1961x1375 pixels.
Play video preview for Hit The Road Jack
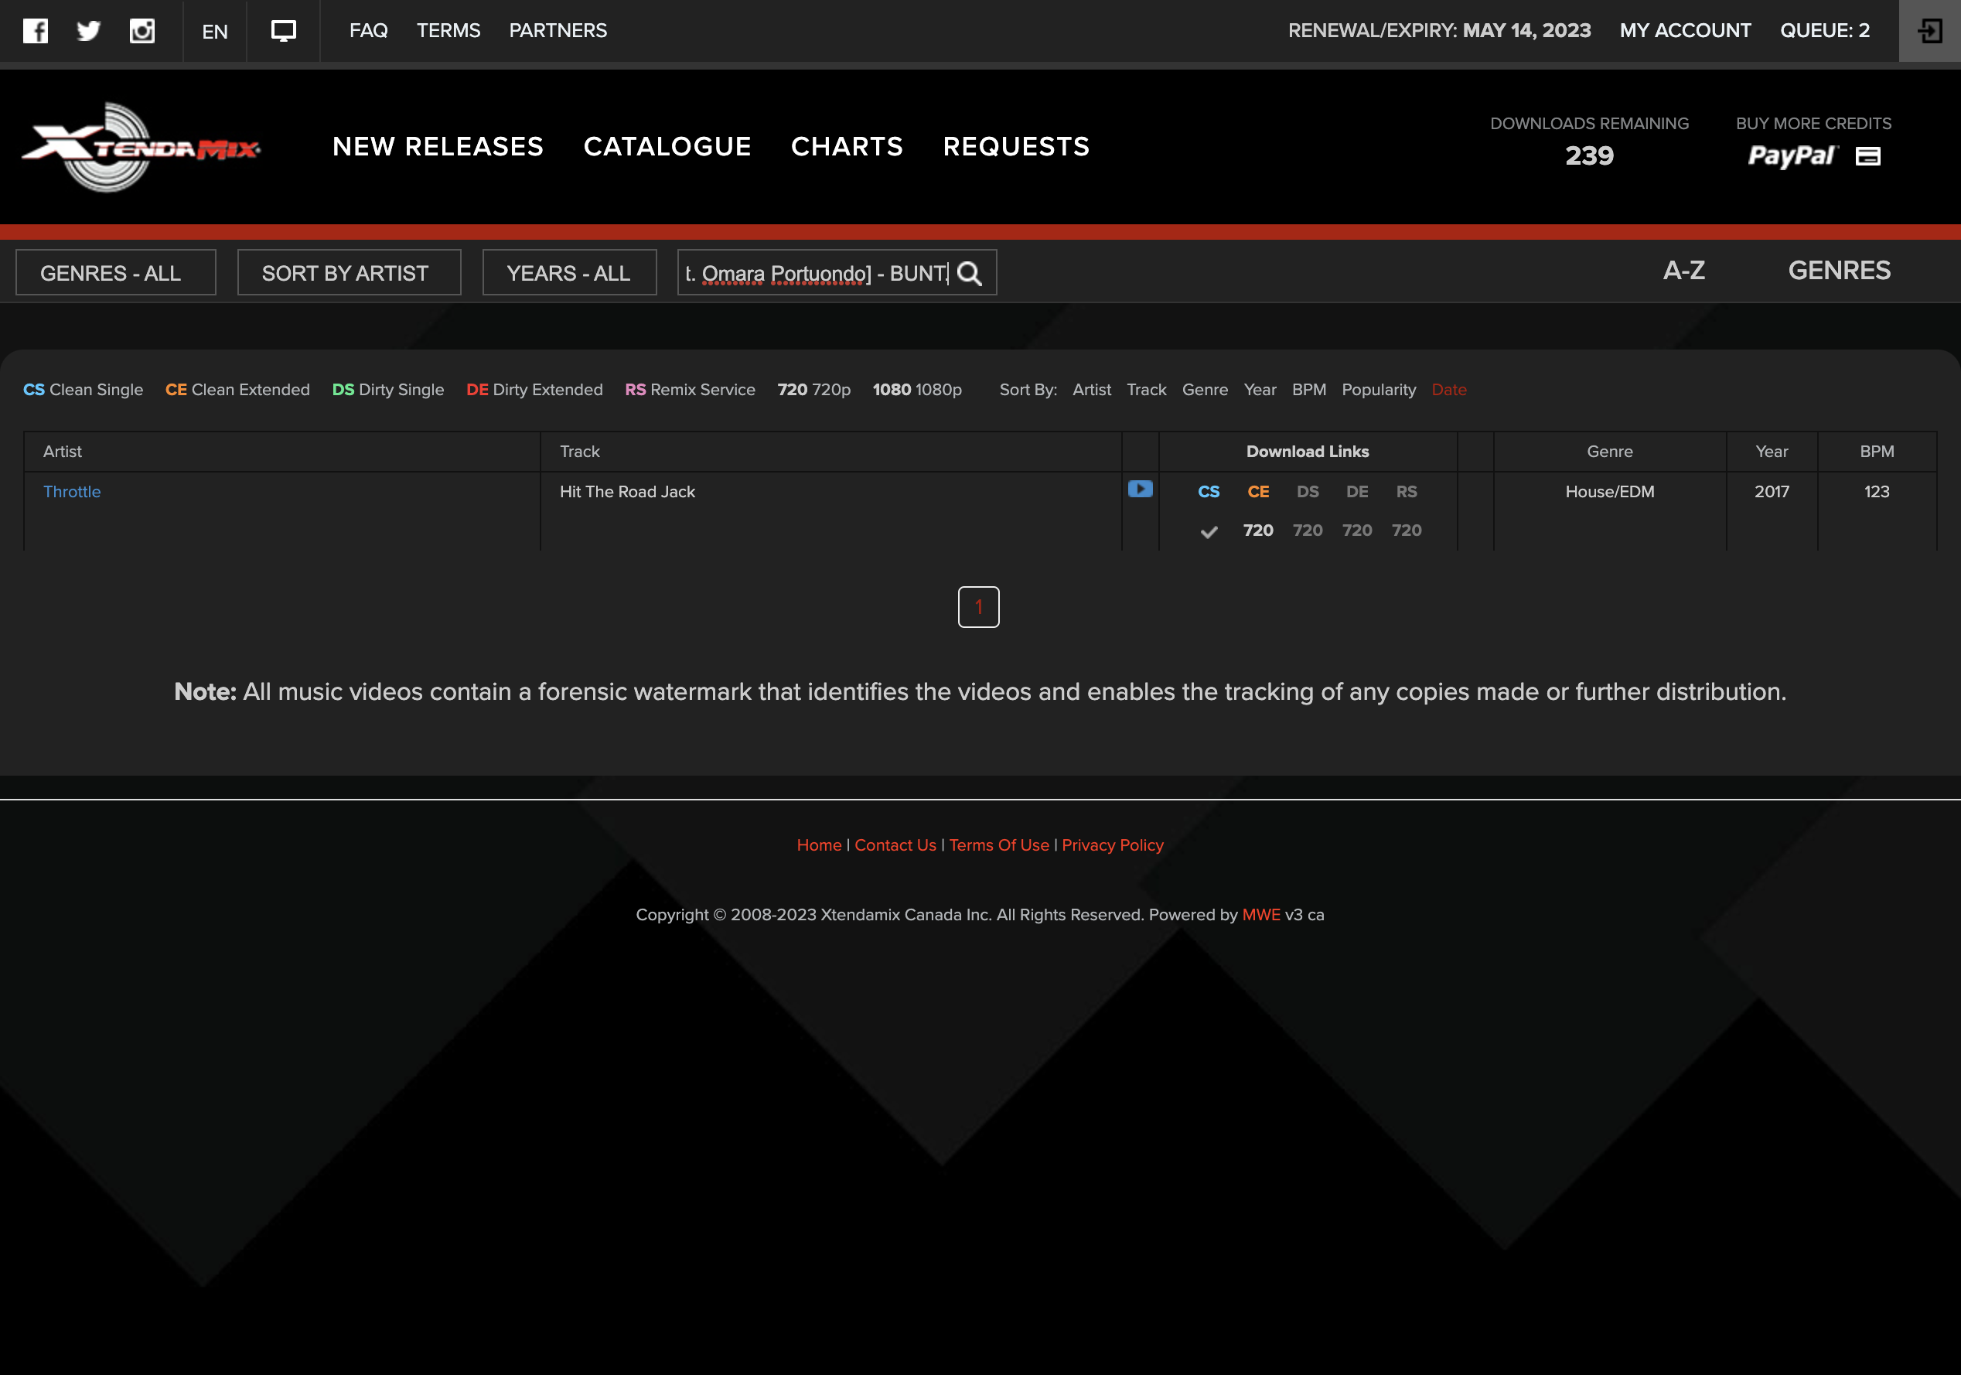pos(1141,490)
